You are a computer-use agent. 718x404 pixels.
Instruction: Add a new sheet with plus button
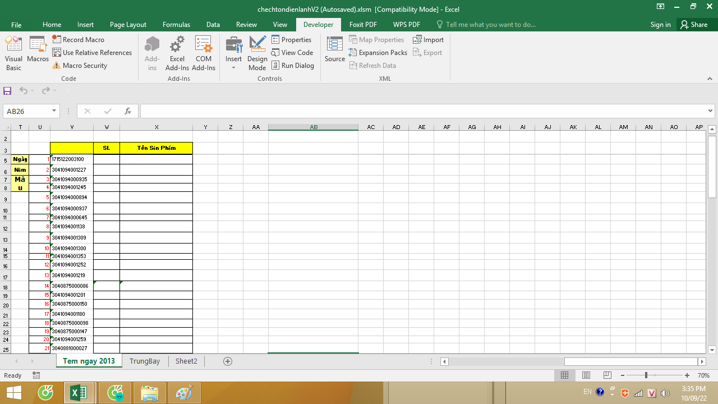point(228,361)
